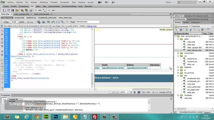Select the PHP insert bar tab
214x120 pixels.
point(32,6)
